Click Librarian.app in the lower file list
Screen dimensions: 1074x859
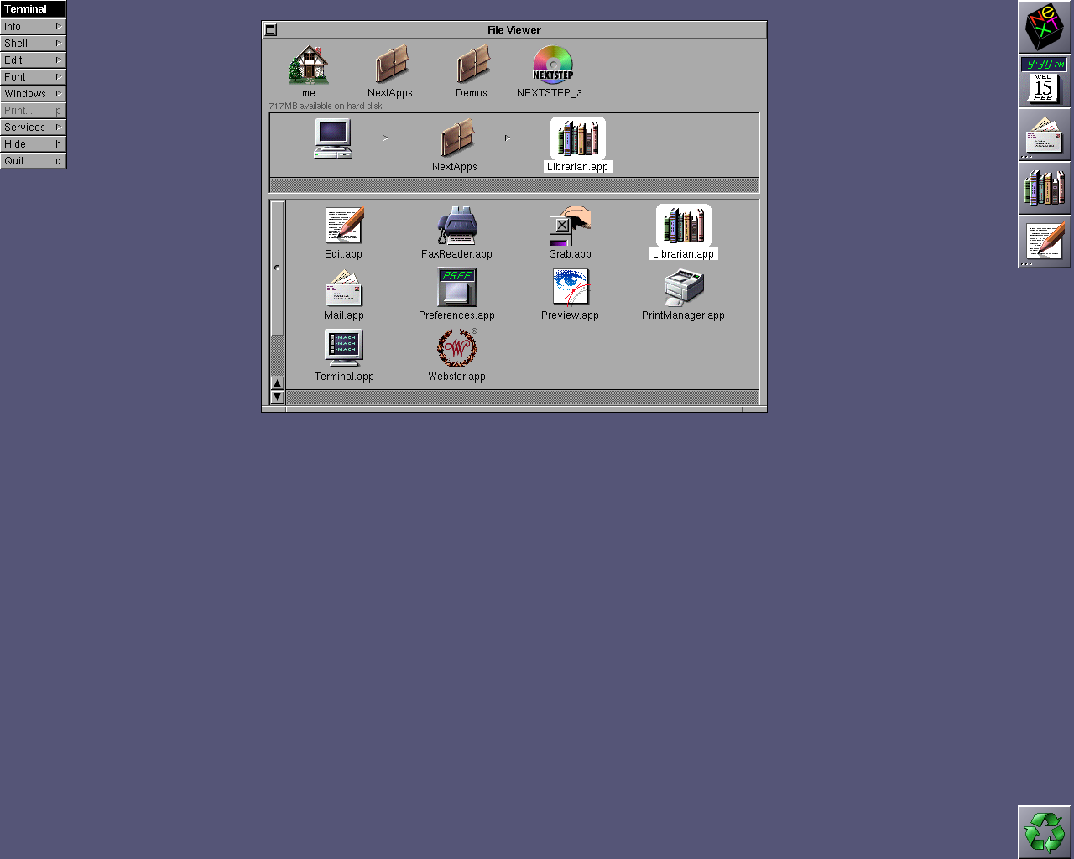click(684, 232)
